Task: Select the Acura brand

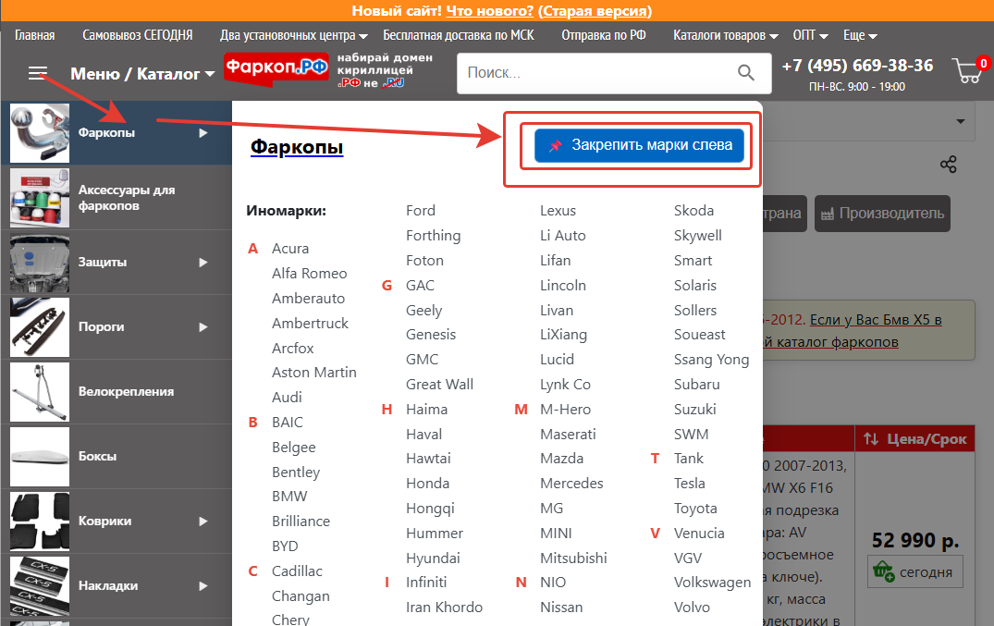Action: tap(290, 249)
